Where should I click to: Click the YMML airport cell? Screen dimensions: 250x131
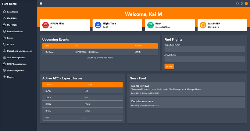pyautogui.click(x=138, y=52)
